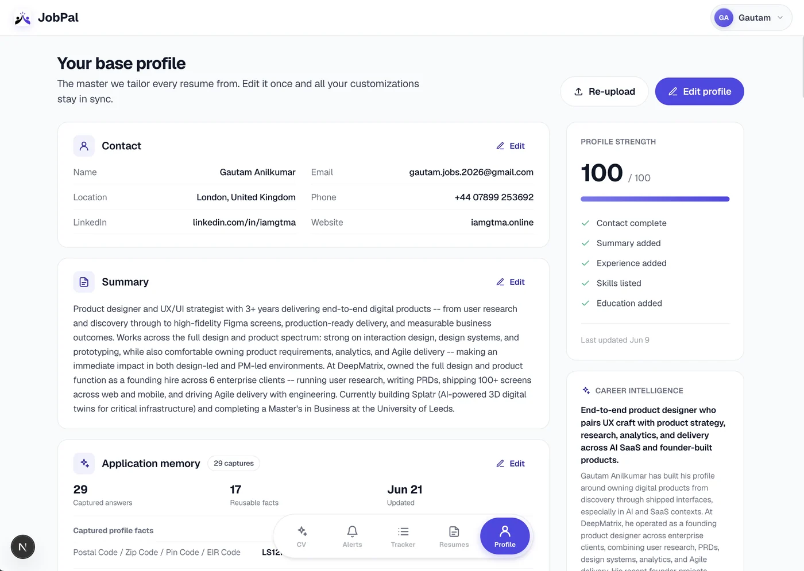Click the phone number +44 07899 253692

click(494, 197)
